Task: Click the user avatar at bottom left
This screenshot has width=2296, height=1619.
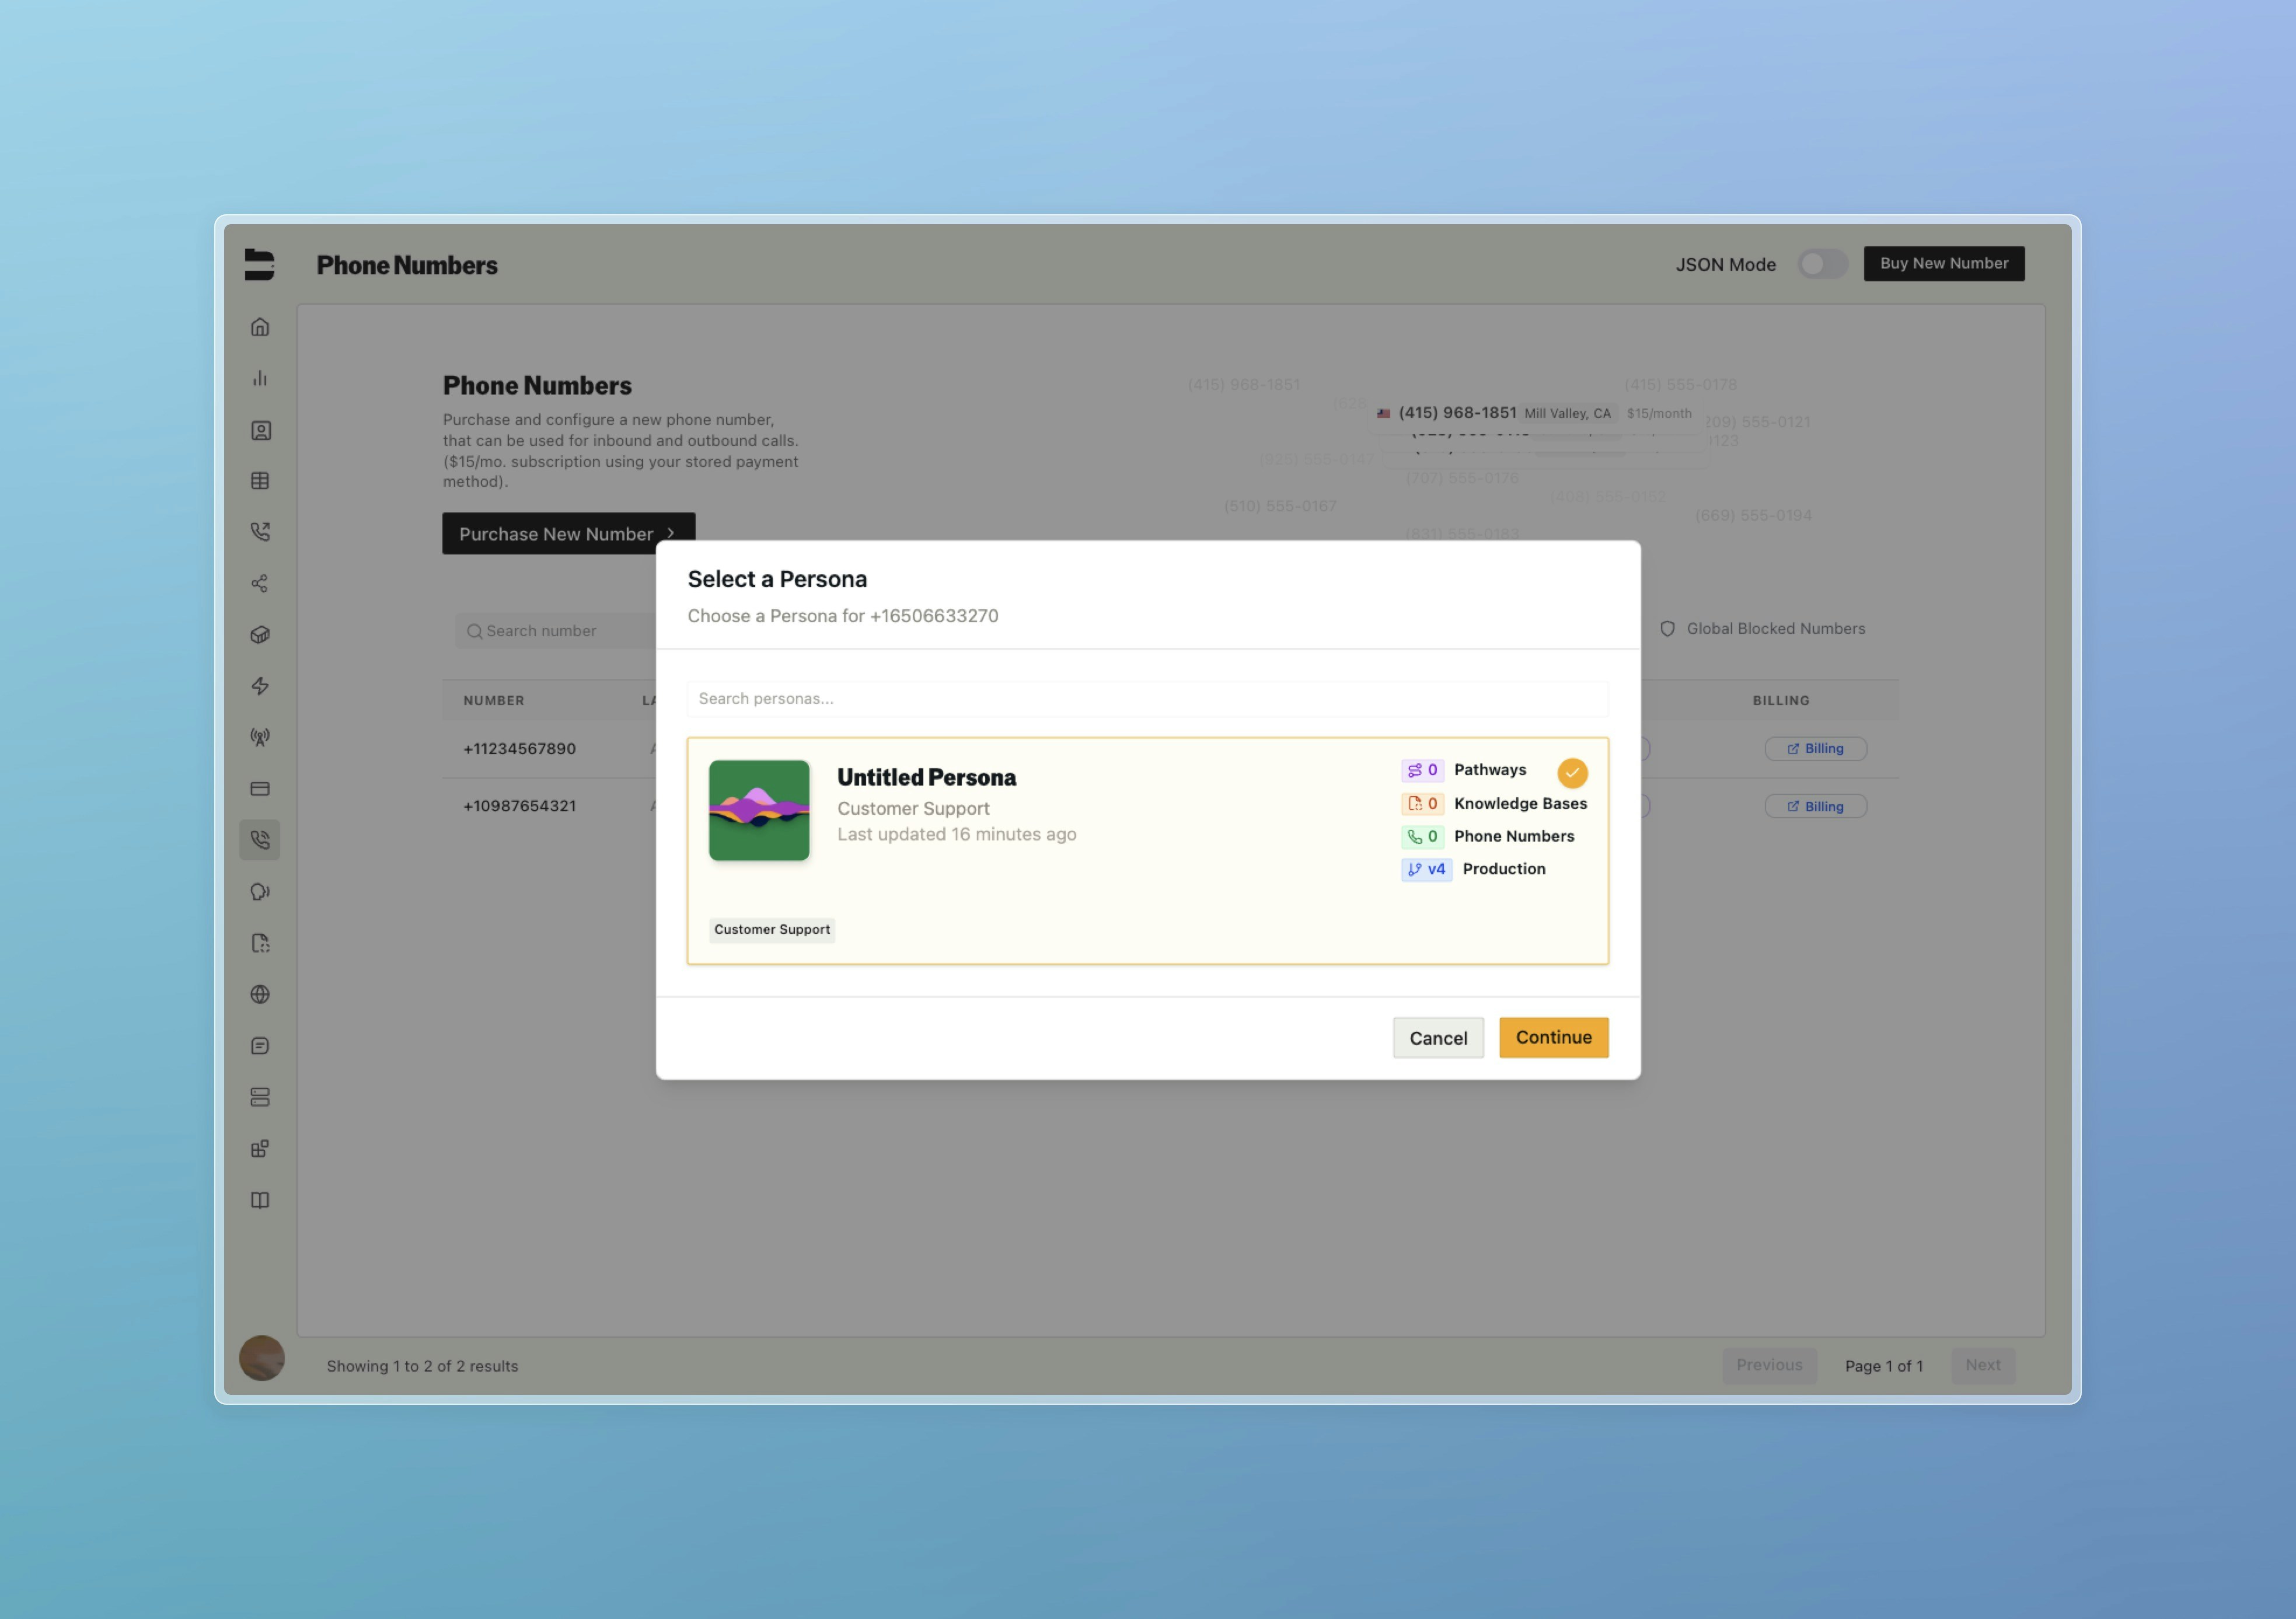Action: [262, 1358]
